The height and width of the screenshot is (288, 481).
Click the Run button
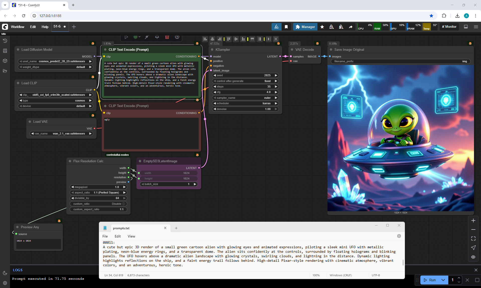pos(430,280)
